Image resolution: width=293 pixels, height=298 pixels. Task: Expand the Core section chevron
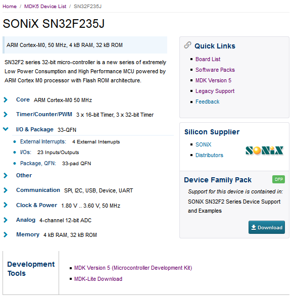tap(6, 100)
